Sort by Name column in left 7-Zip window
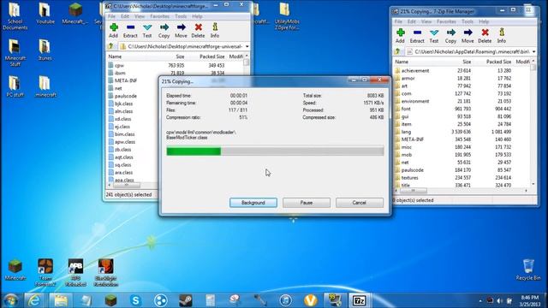Screen dimensions: 548x308 [x=115, y=56]
